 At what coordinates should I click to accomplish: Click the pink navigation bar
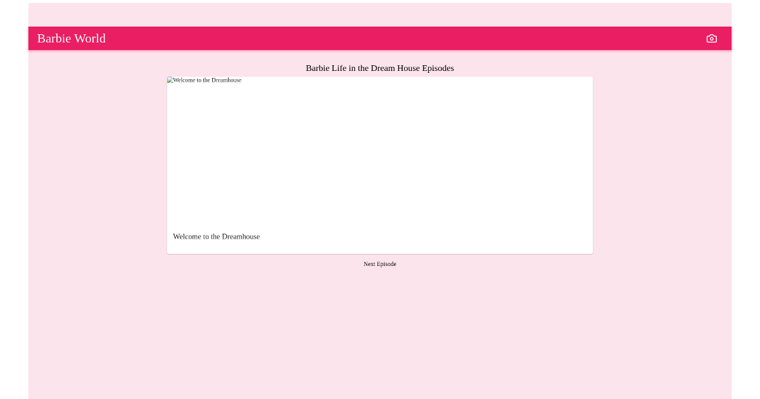click(x=380, y=38)
